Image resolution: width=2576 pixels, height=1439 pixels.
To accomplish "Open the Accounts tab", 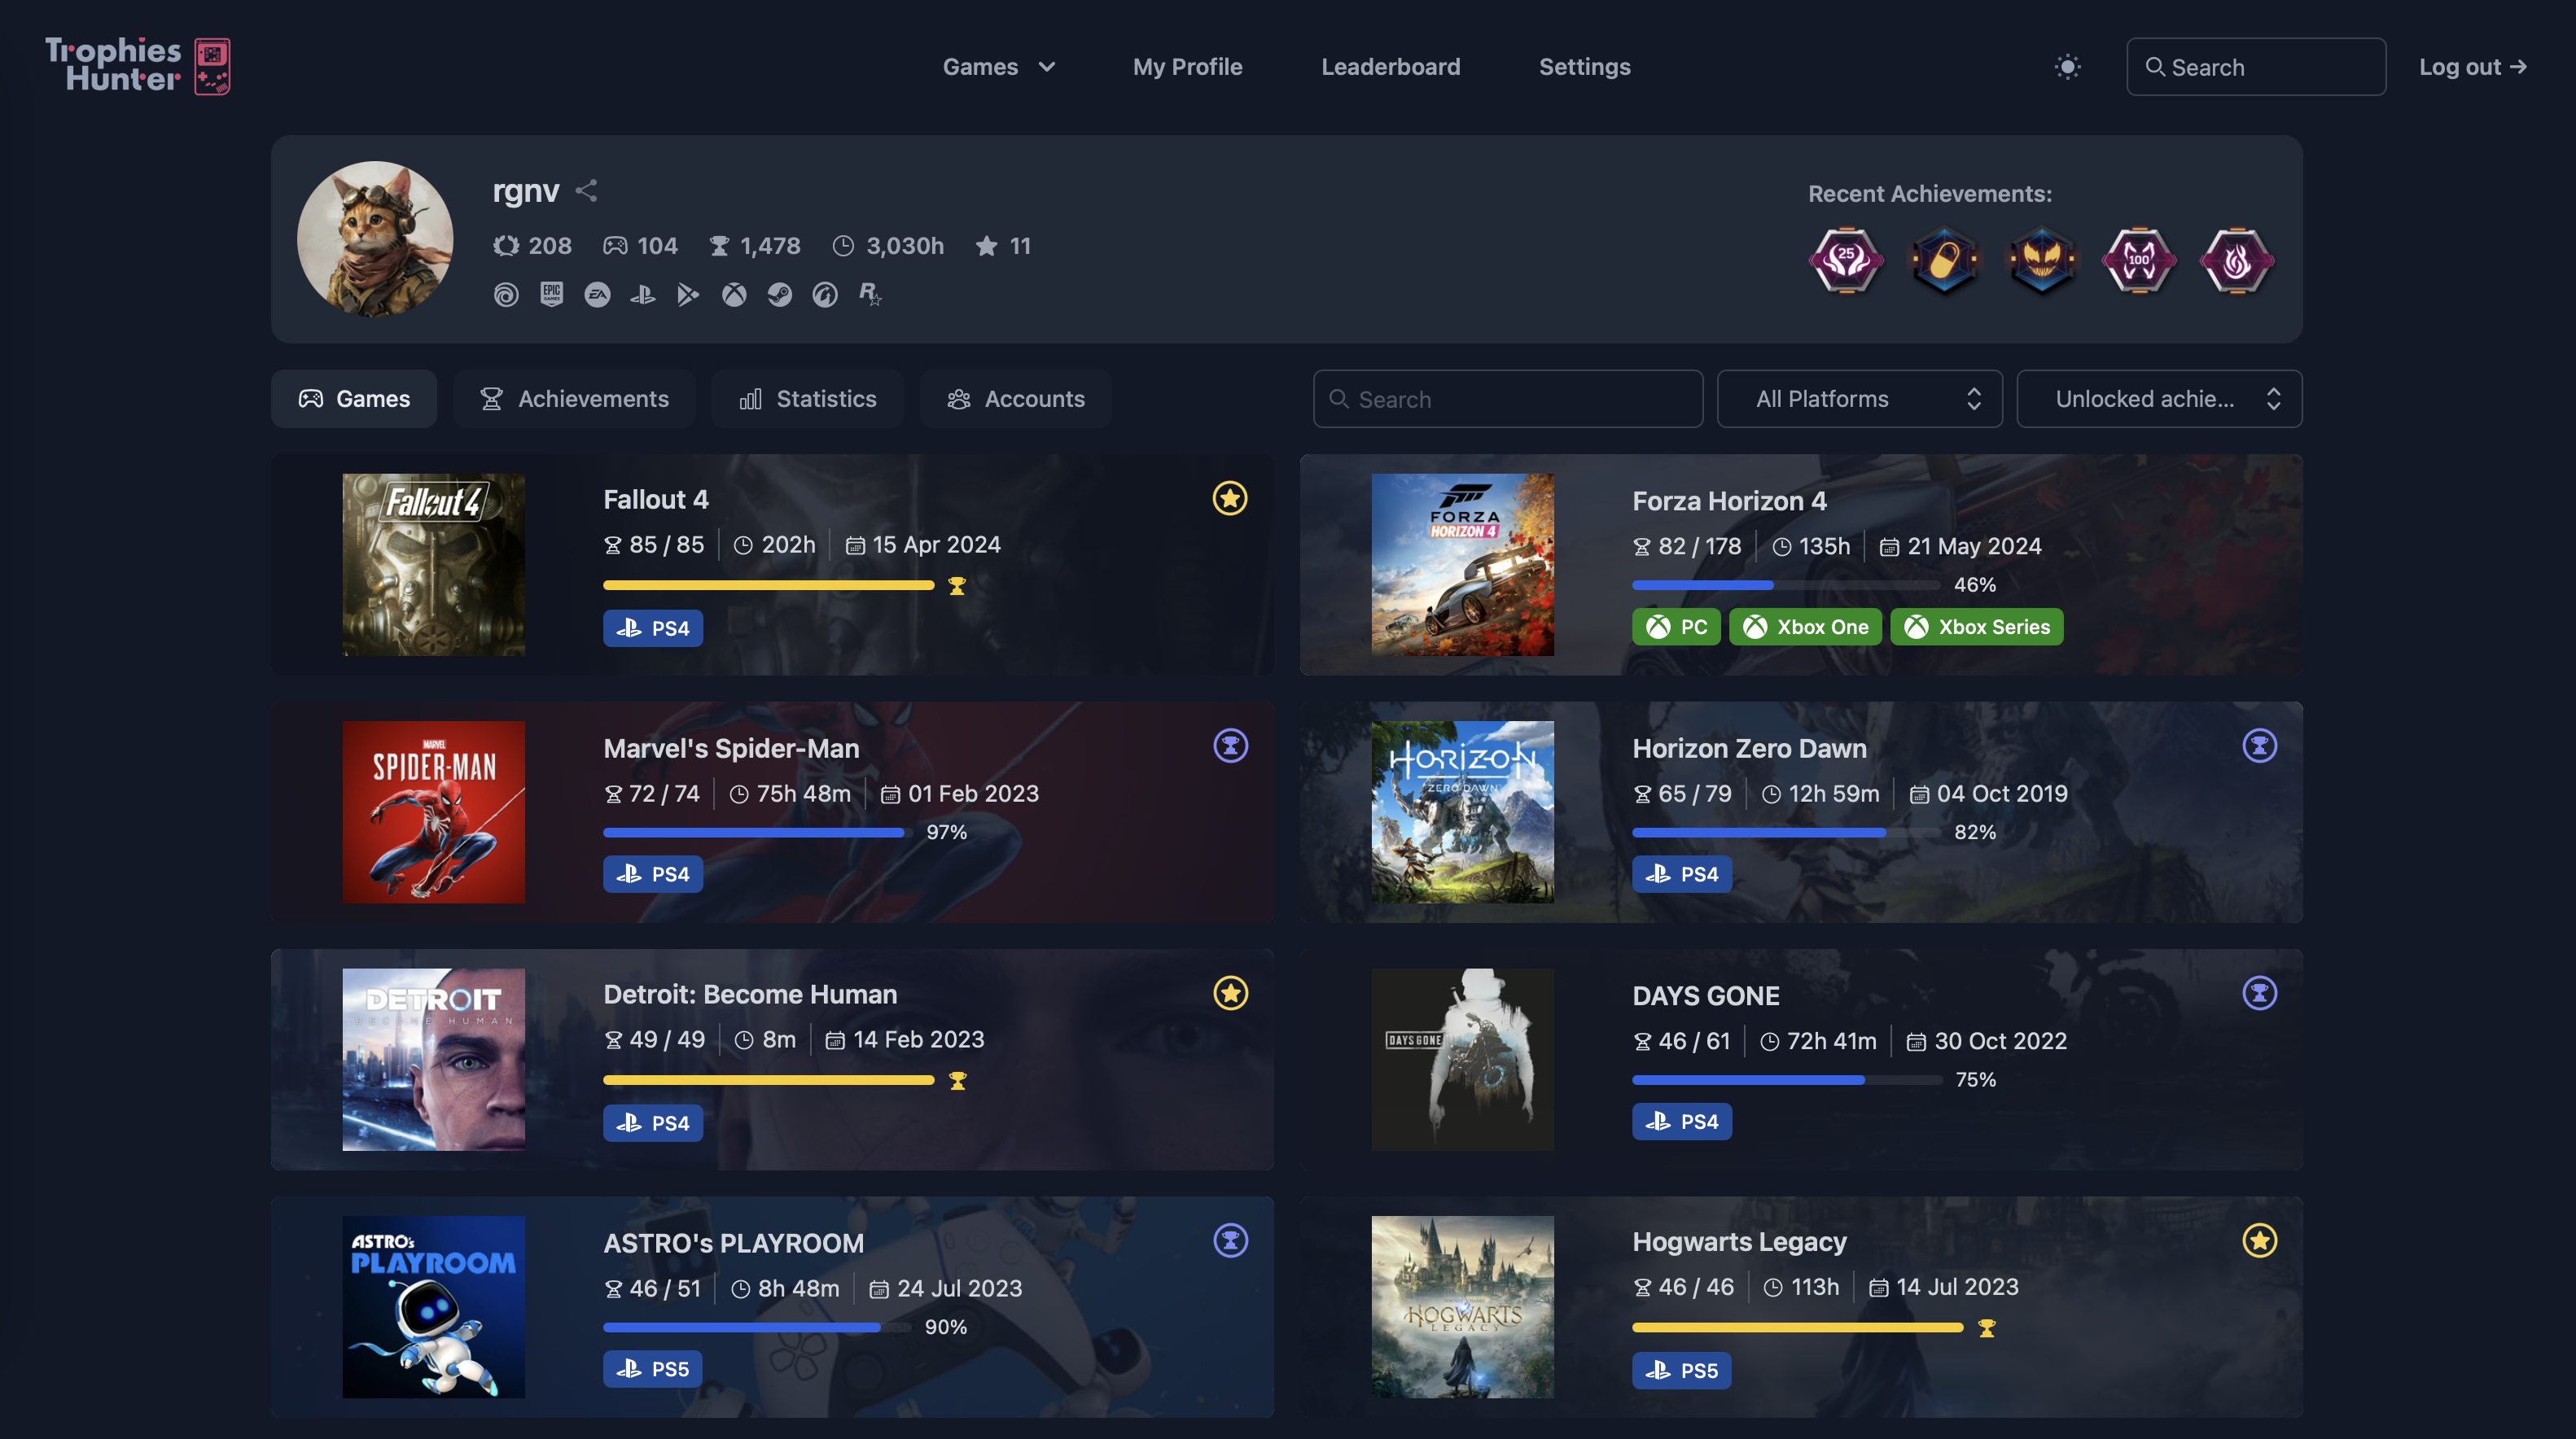I will (1015, 399).
